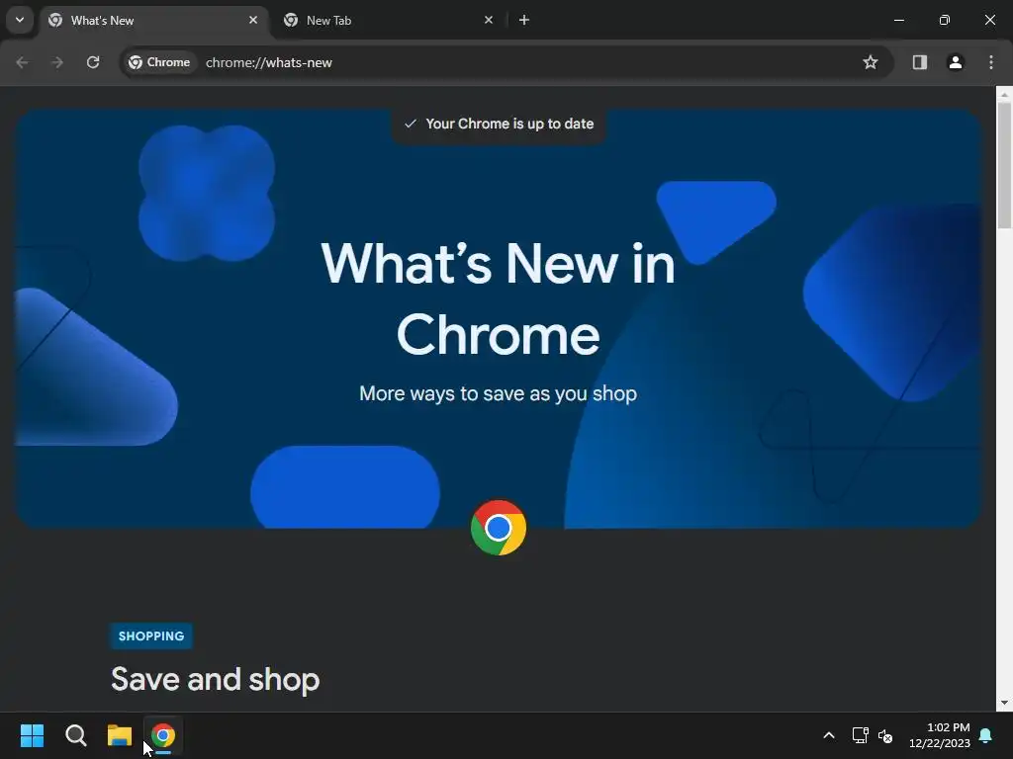This screenshot has height=759, width=1013.
Task: Click the page vertical scrollbar thumb
Action: tap(1004, 165)
